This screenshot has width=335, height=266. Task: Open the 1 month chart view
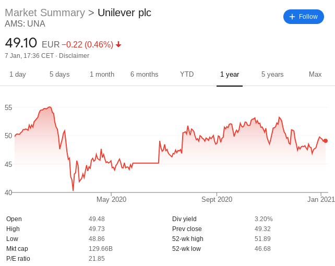102,74
